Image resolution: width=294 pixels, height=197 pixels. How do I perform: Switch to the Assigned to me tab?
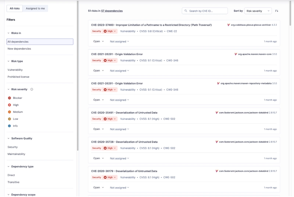pos(35,8)
